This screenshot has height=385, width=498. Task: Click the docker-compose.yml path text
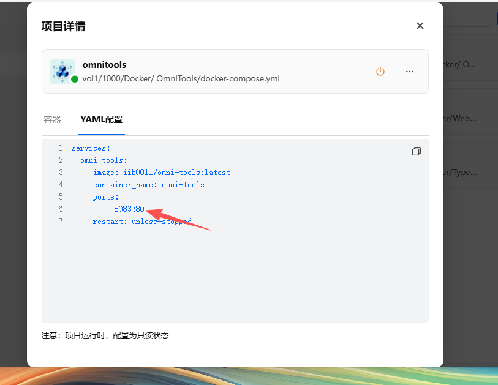click(181, 79)
